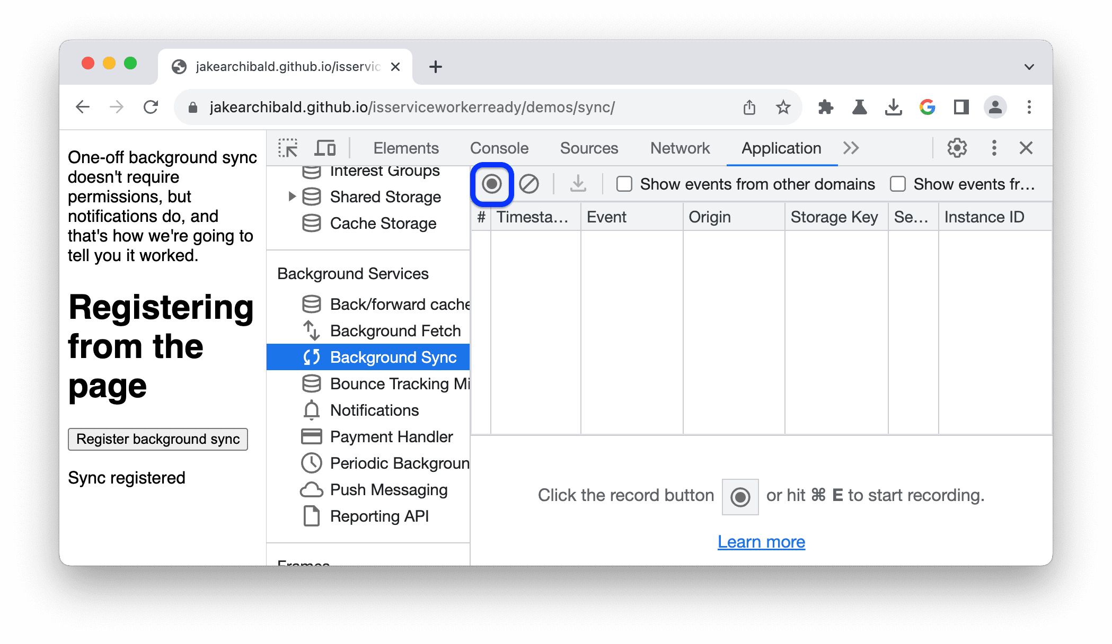1112x644 pixels.
Task: Close the DevTools panel
Action: (x=1026, y=148)
